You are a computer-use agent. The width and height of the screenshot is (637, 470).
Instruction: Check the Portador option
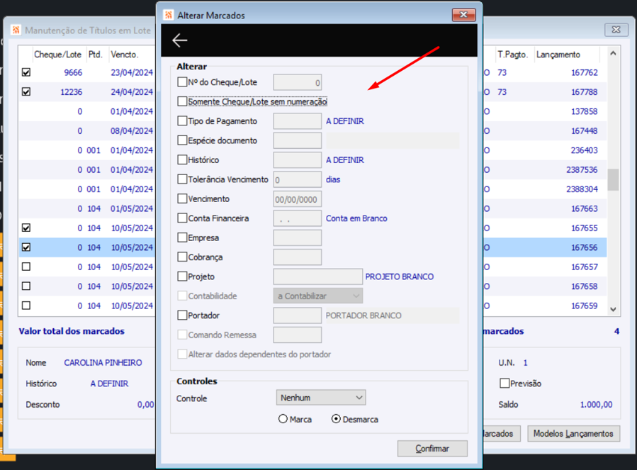point(182,315)
